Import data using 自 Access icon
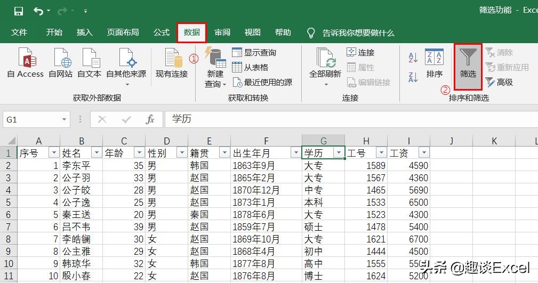538x283 pixels. tap(26, 63)
